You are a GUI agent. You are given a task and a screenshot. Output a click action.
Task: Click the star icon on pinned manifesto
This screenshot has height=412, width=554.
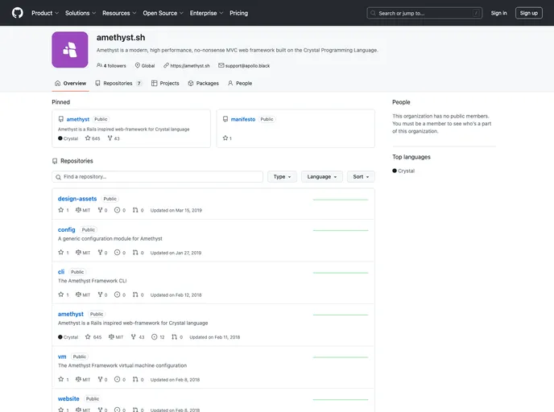point(225,138)
